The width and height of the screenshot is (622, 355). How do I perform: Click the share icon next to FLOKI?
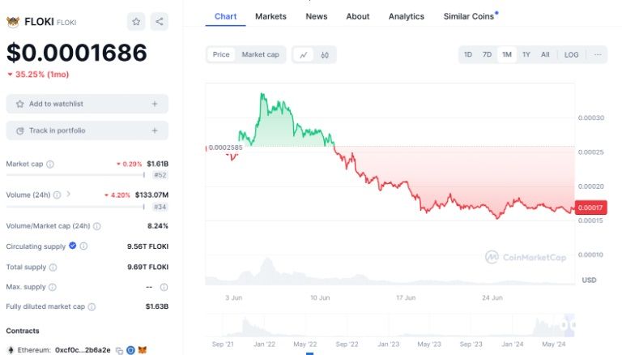click(159, 22)
